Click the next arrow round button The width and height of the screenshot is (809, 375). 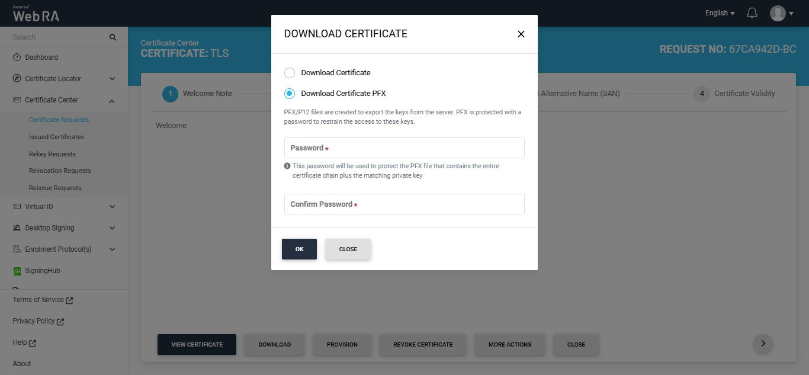coord(763,344)
